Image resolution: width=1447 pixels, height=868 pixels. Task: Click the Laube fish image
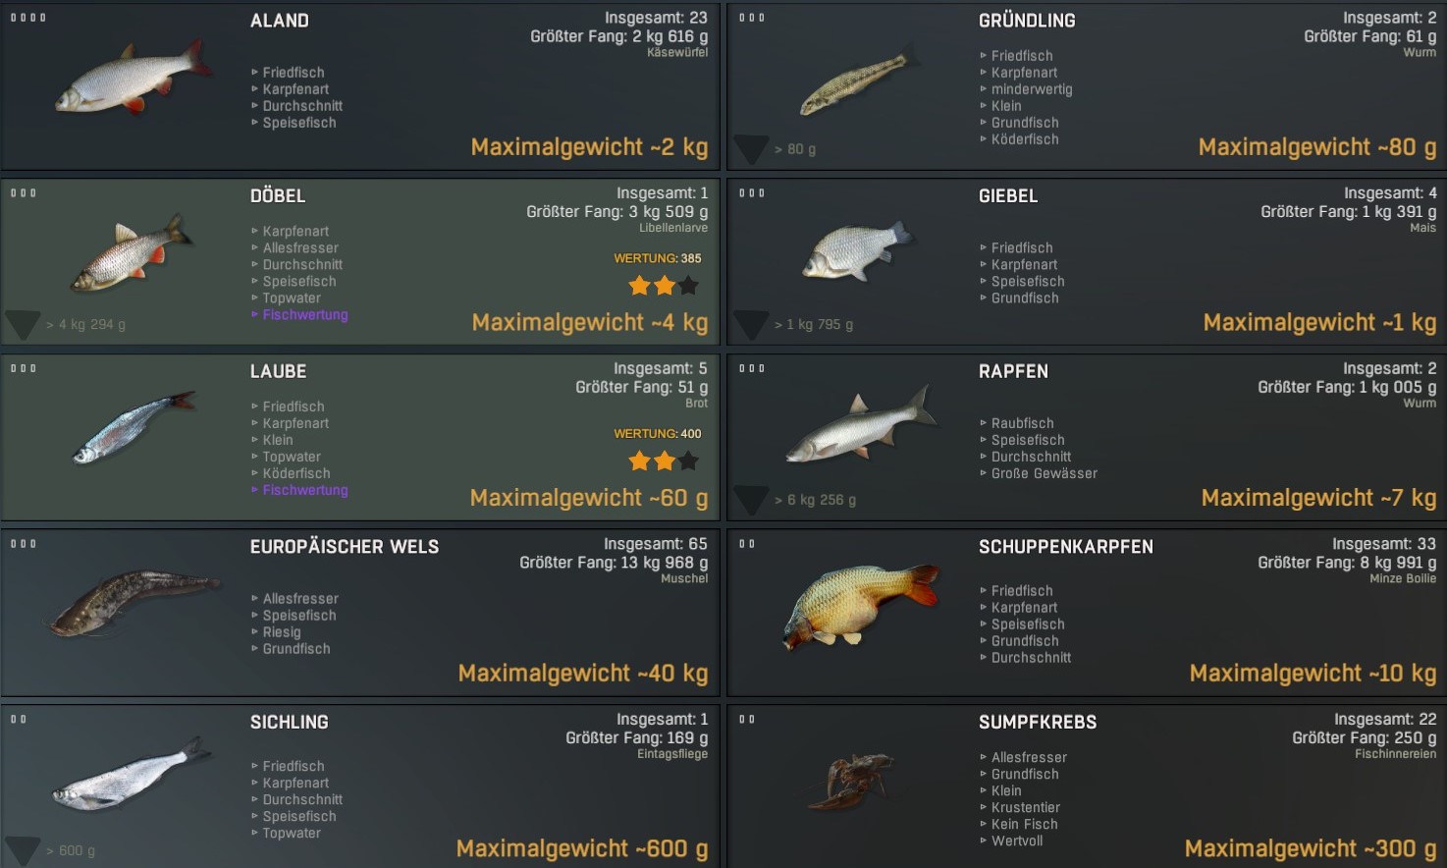point(134,427)
